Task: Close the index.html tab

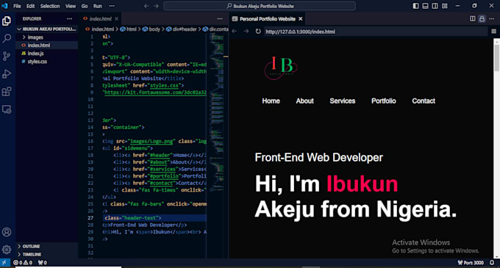Action: coord(116,19)
